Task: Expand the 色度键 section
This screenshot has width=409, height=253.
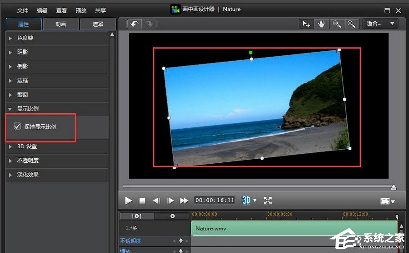Action: coord(25,38)
